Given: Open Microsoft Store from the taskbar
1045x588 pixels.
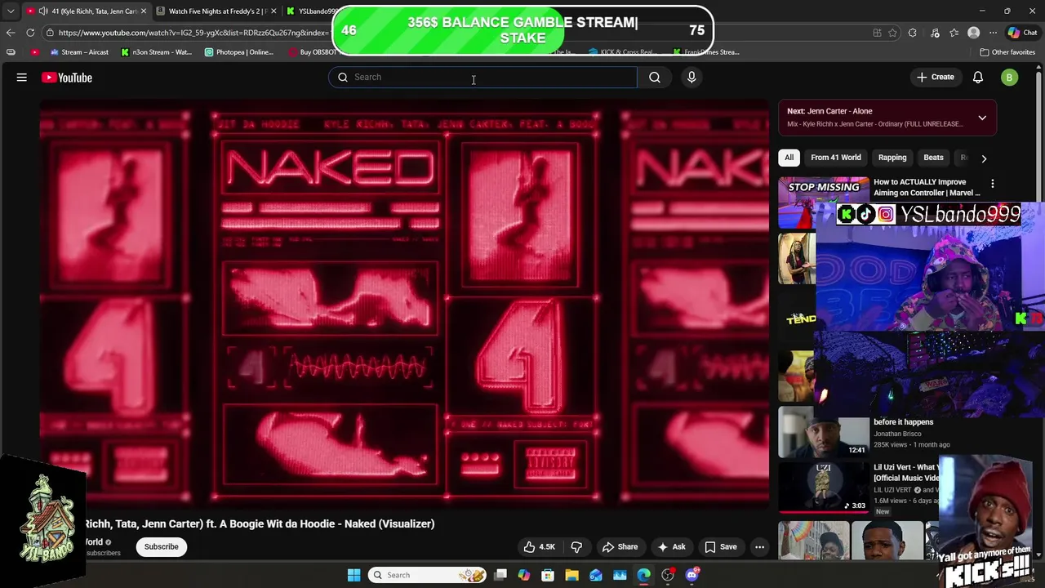Looking at the screenshot, I should (548, 575).
